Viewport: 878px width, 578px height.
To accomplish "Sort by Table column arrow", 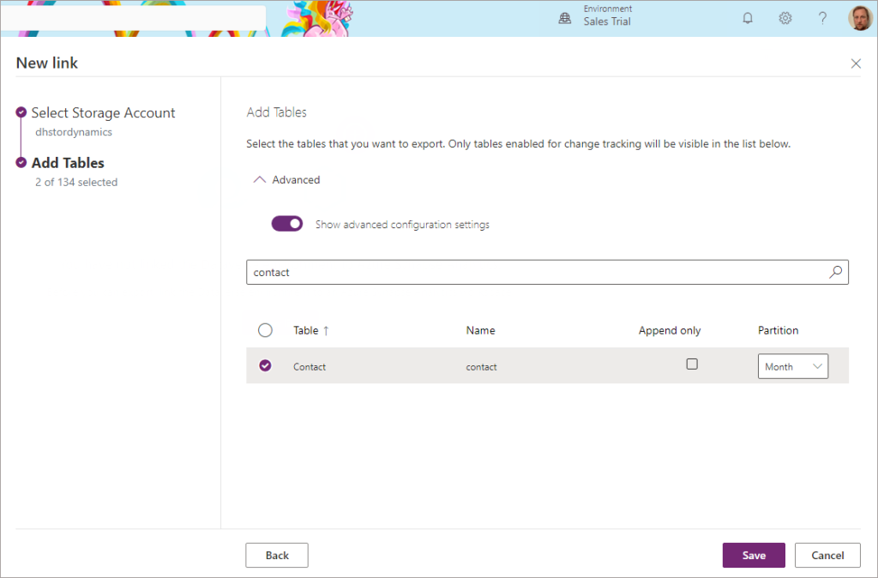I will point(326,331).
